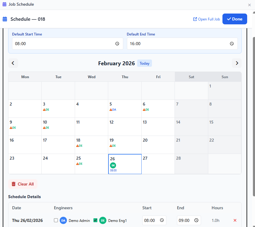This screenshot has width=255, height=227.
Task: Click the green DE avatar on February 26
Action: click(113, 165)
